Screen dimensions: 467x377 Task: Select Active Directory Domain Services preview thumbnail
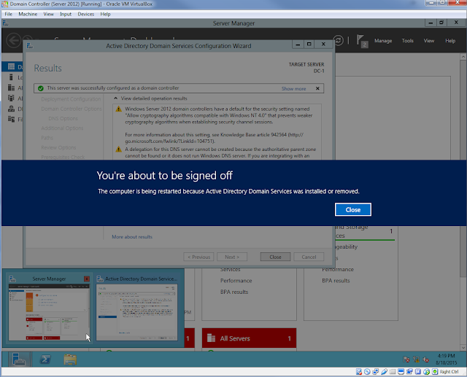[137, 312]
